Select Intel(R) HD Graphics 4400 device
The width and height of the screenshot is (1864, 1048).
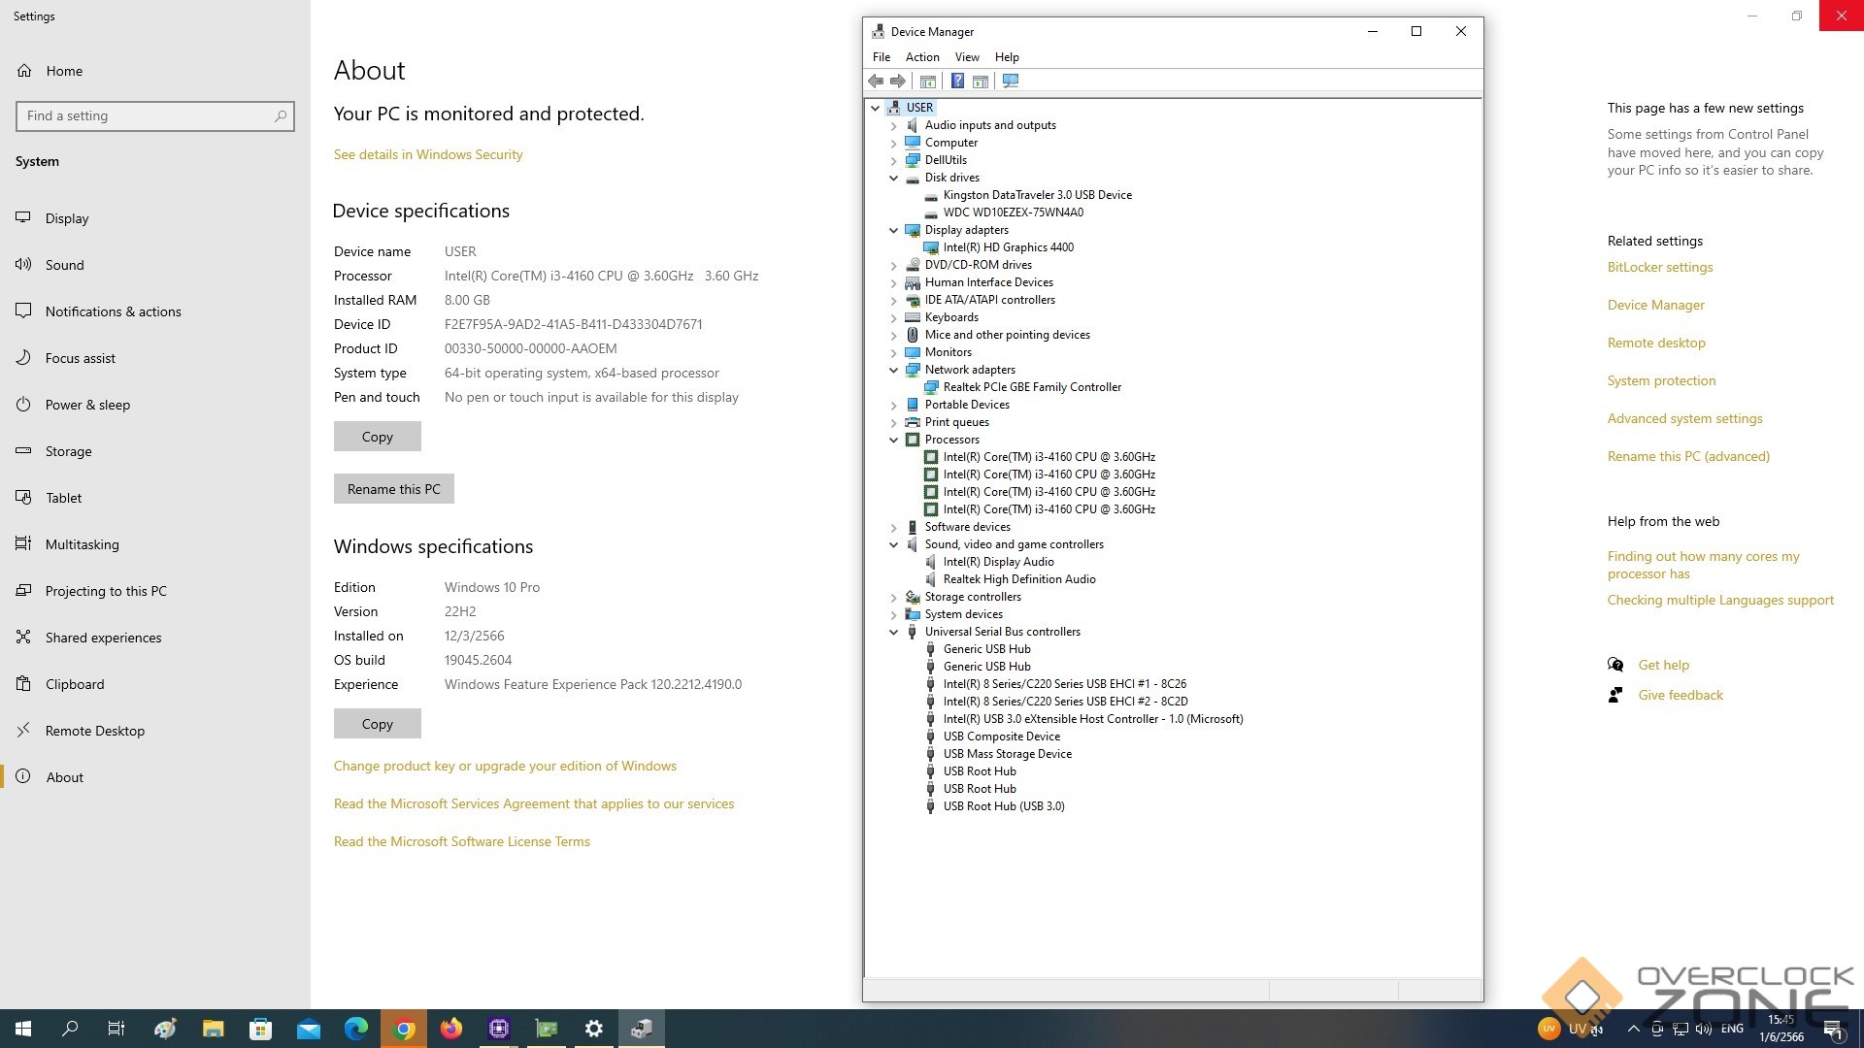(x=1008, y=247)
